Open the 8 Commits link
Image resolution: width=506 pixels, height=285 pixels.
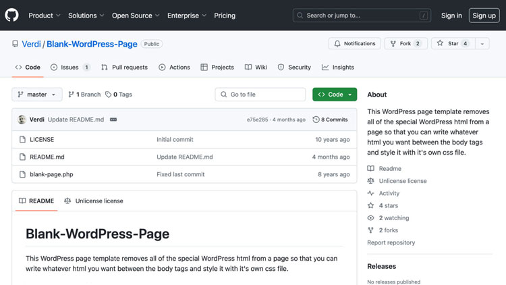(x=331, y=120)
